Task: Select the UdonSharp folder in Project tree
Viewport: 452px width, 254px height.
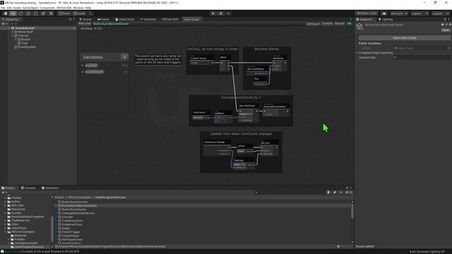Action: [x=18, y=228]
